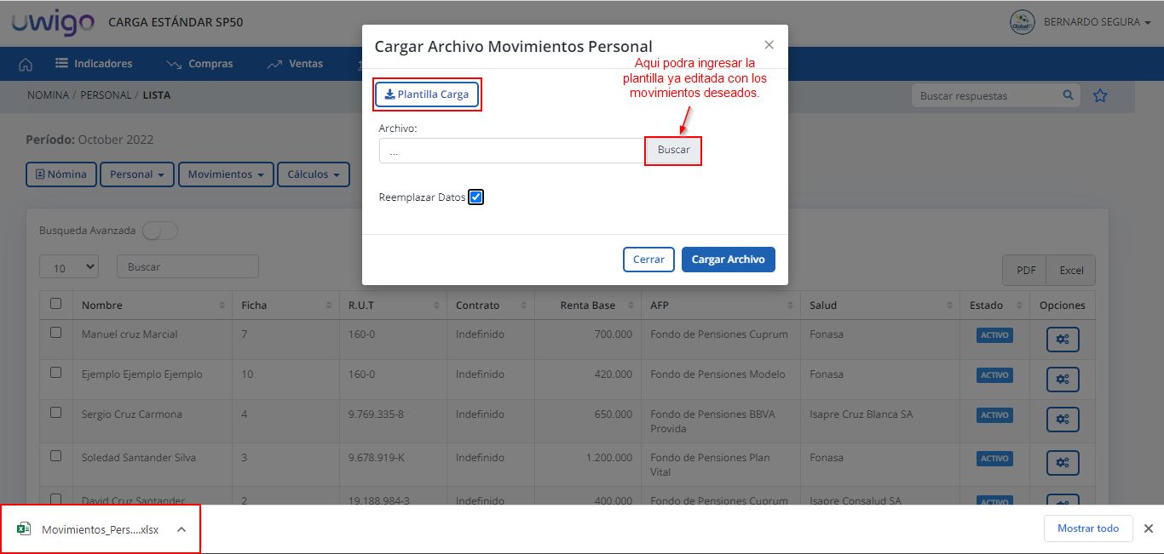Click the Archivo file path field
The image size is (1164, 554).
[511, 151]
